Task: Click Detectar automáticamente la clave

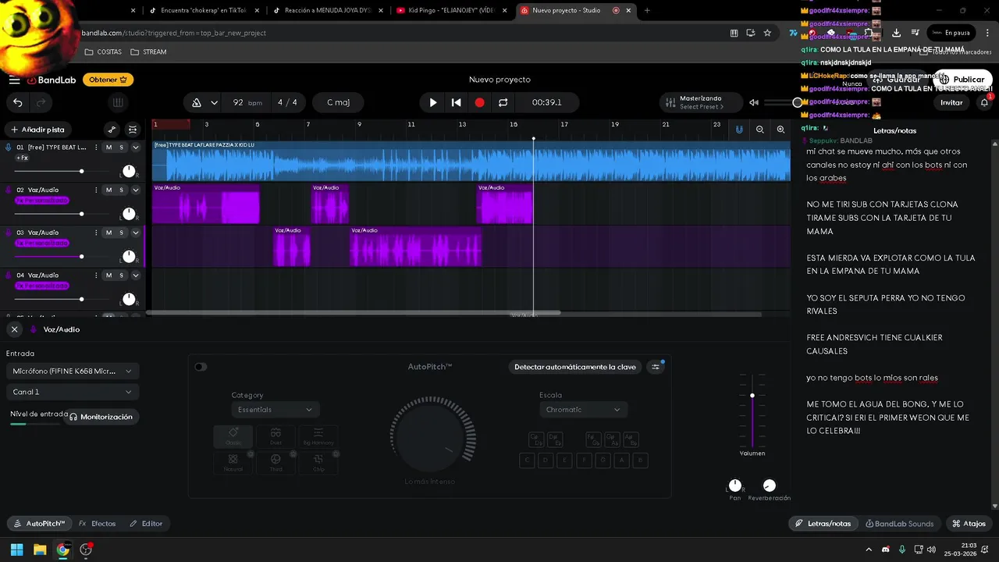Action: tap(575, 367)
